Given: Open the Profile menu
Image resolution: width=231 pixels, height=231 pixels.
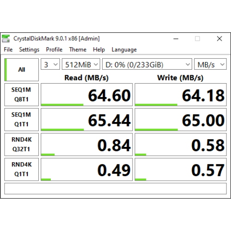Looking at the screenshot, I should tap(54, 49).
